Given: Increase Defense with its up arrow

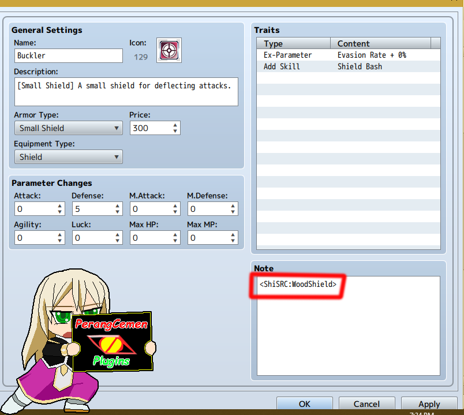Looking at the screenshot, I should (118, 205).
